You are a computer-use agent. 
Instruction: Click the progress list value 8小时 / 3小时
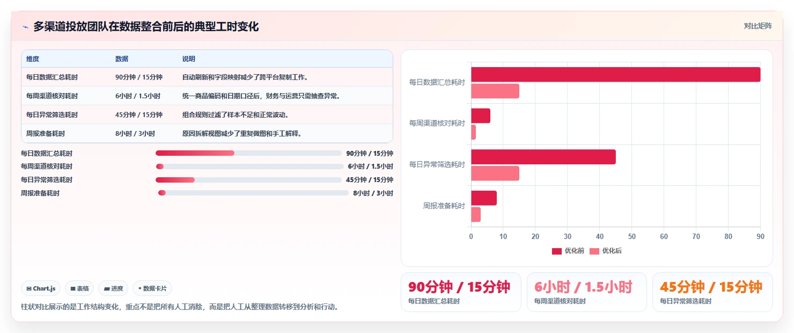(x=373, y=193)
